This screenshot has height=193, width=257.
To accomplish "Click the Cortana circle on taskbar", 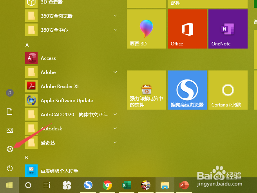I will (28, 185).
